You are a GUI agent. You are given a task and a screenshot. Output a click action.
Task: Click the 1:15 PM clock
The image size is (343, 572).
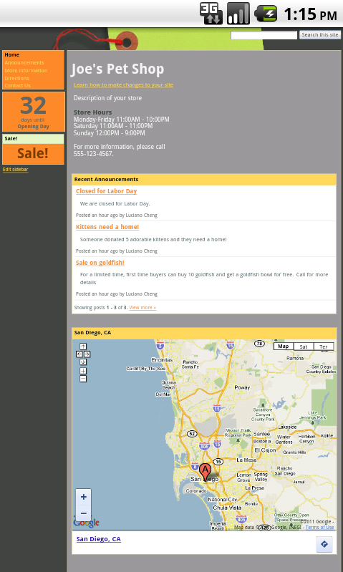[x=310, y=14]
